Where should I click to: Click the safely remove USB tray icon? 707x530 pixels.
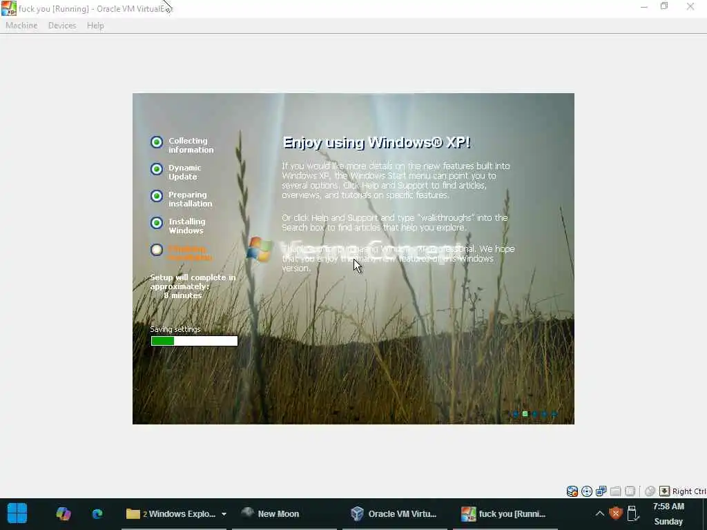[x=632, y=513]
